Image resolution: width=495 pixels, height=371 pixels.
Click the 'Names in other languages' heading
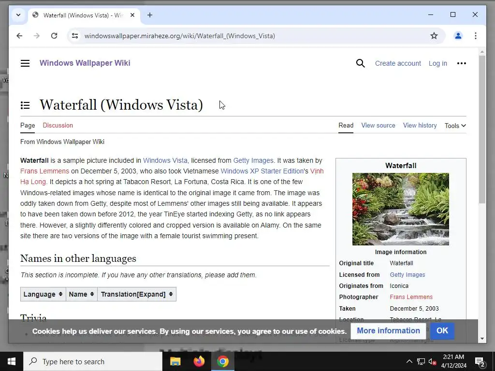pos(78,258)
